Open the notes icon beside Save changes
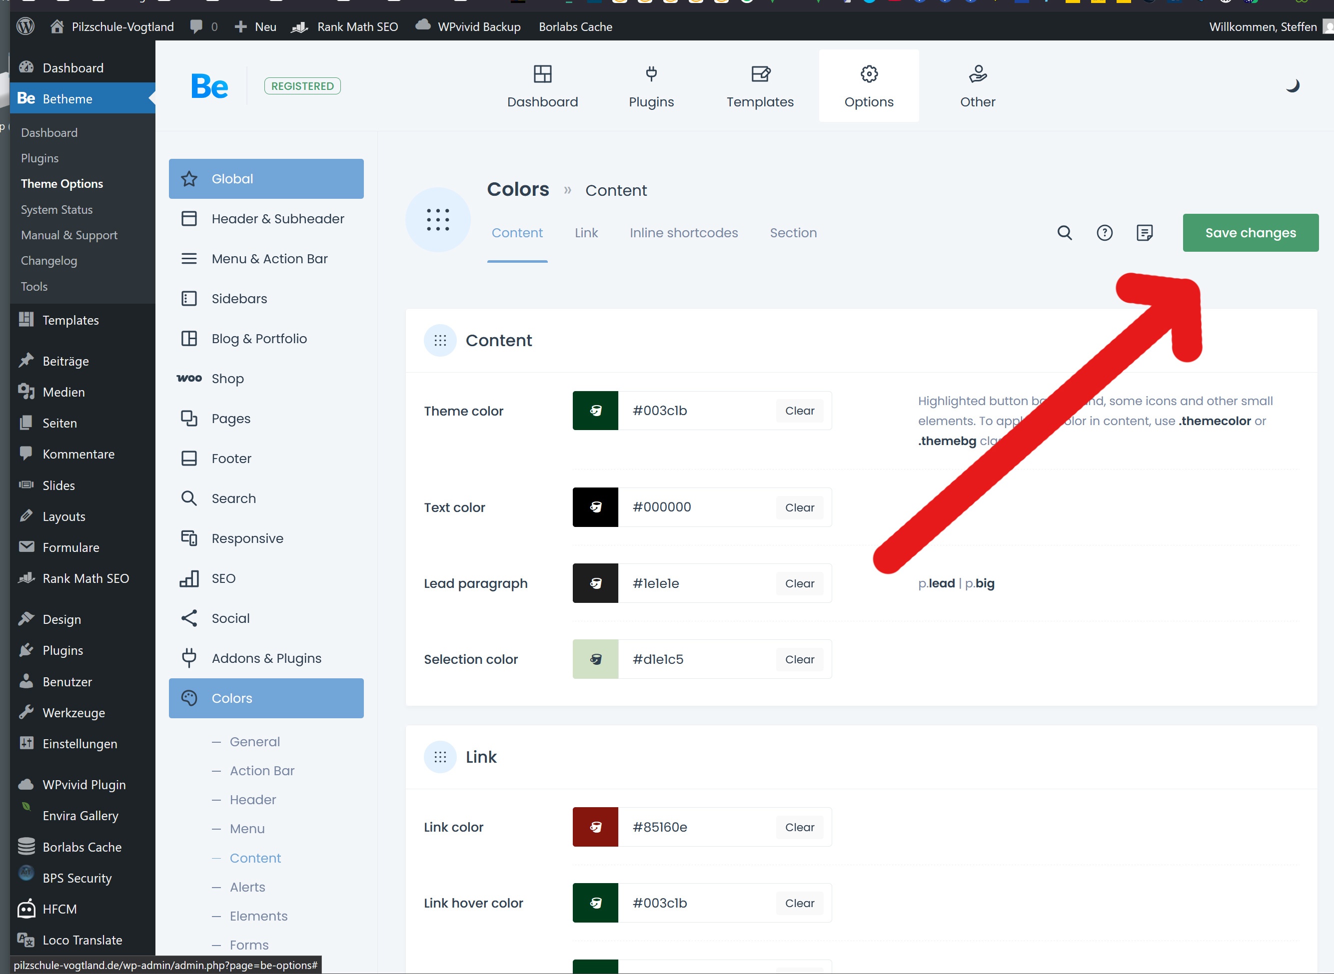The height and width of the screenshot is (974, 1334). [x=1144, y=233]
